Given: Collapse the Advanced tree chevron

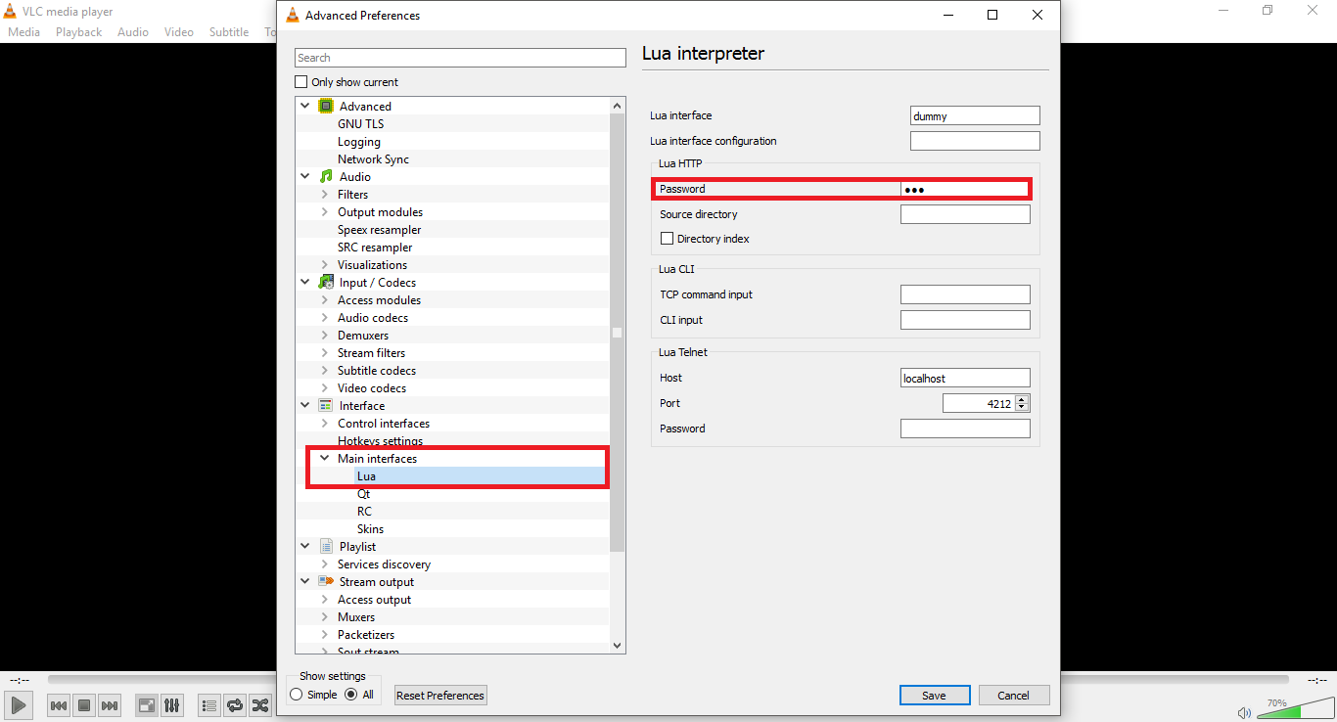Looking at the screenshot, I should (304, 106).
